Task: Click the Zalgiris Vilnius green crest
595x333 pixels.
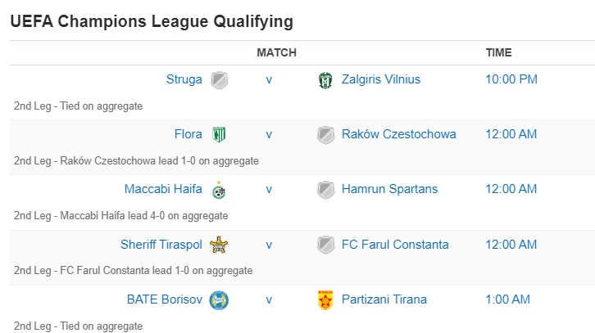Action: point(325,80)
